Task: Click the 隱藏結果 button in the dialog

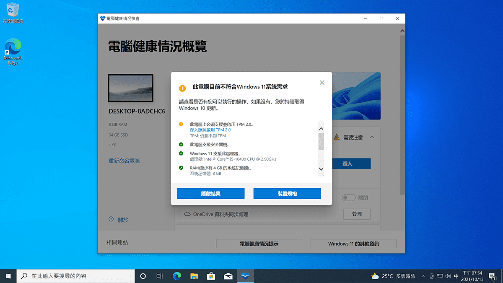Action: pos(211,193)
